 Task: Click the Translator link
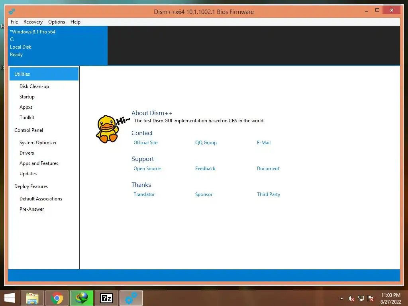click(x=144, y=194)
